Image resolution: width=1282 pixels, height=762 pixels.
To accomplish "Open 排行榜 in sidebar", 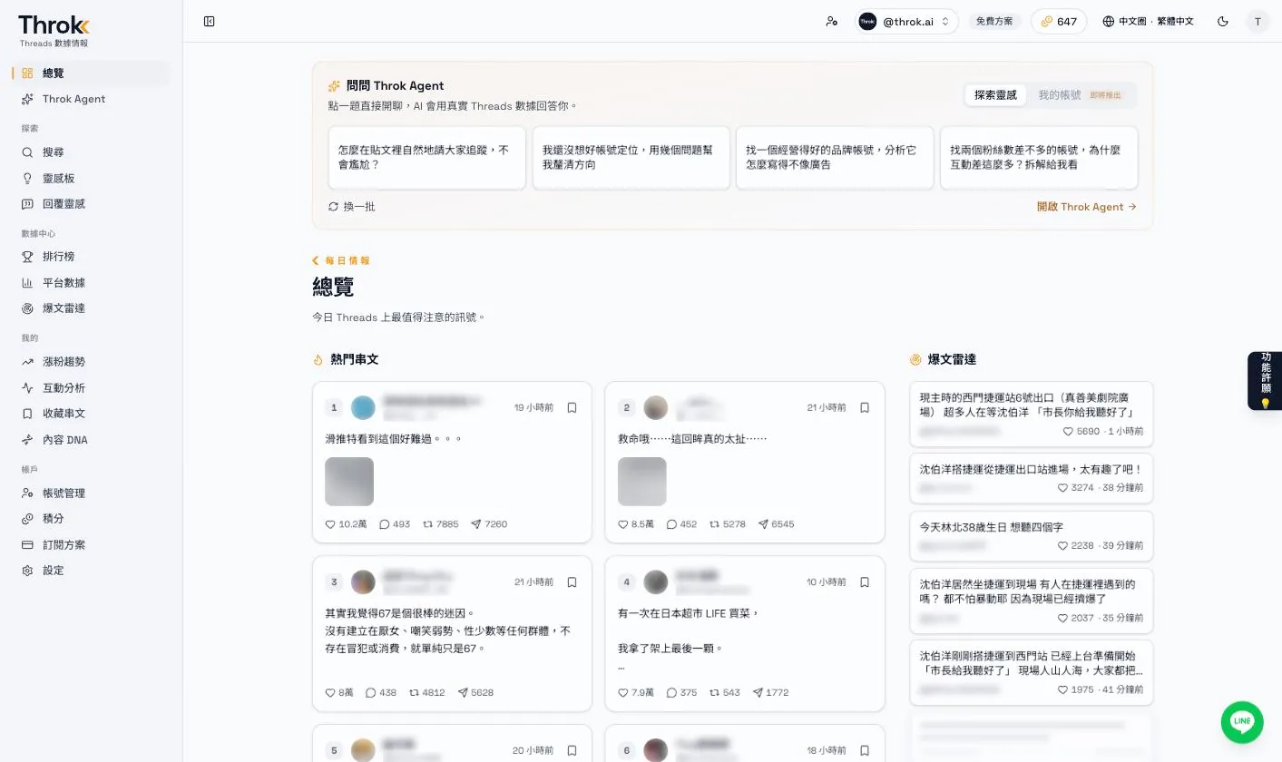I will tap(91, 257).
